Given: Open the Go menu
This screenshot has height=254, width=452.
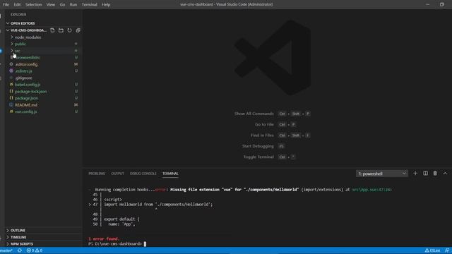Looking at the screenshot, I should click(62, 5).
